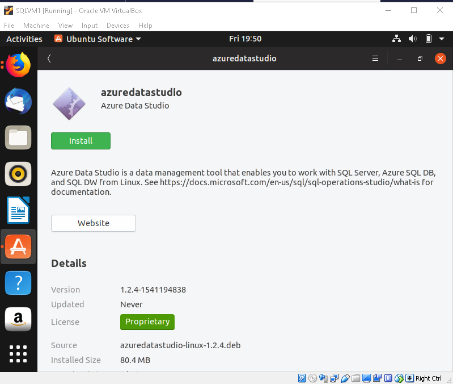Open the Input menu
The height and width of the screenshot is (384, 453).
(90, 26)
